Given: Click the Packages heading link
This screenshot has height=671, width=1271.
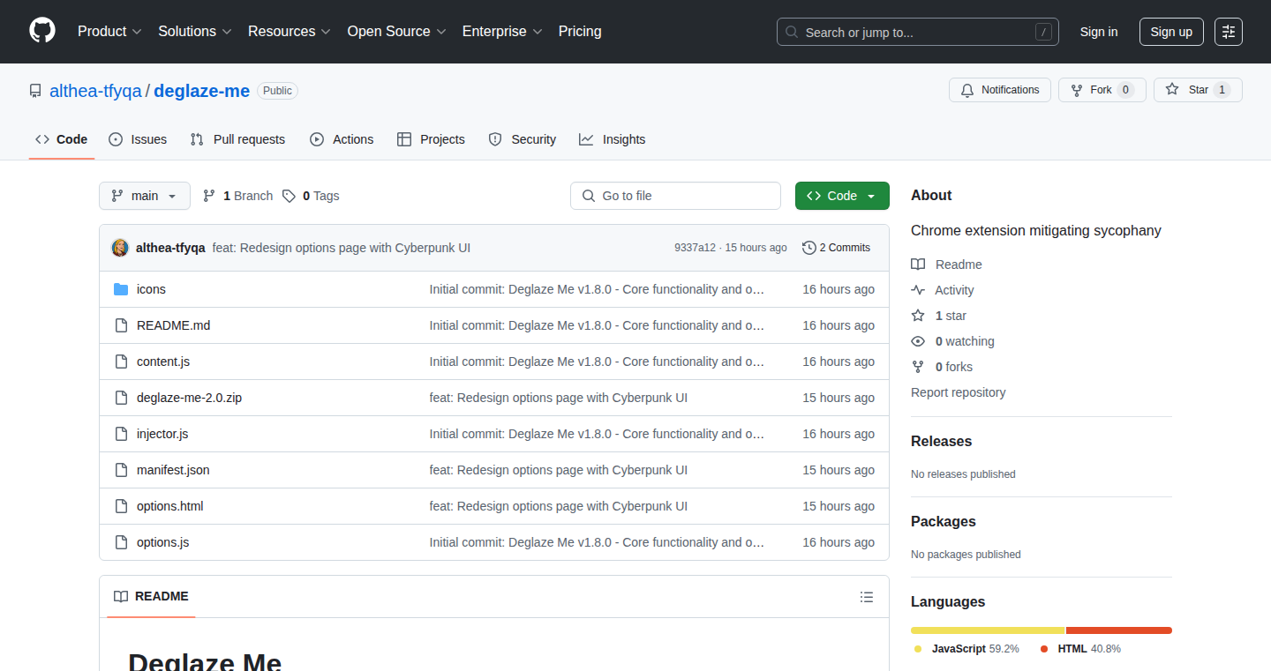Looking at the screenshot, I should click(x=944, y=521).
